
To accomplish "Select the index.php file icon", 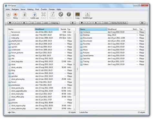I will coord(10,38).
